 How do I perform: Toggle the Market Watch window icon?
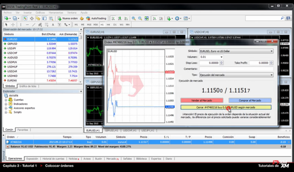click(x=25, y=18)
